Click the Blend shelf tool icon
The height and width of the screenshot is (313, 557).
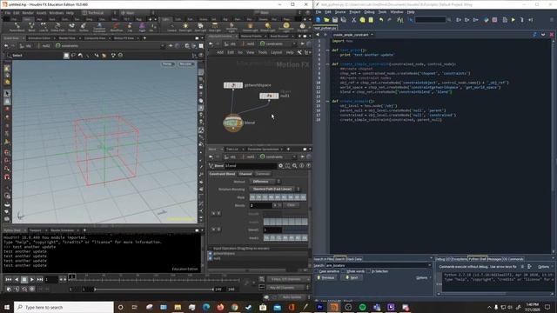point(31,26)
